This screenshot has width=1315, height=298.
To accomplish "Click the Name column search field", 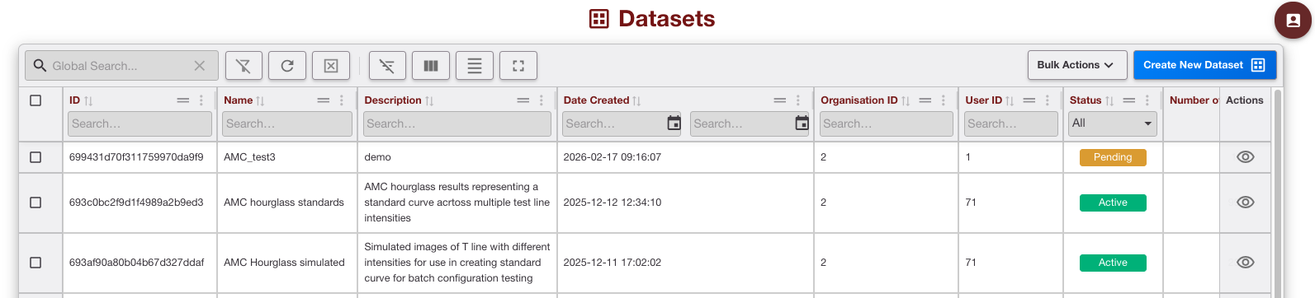I will (287, 123).
